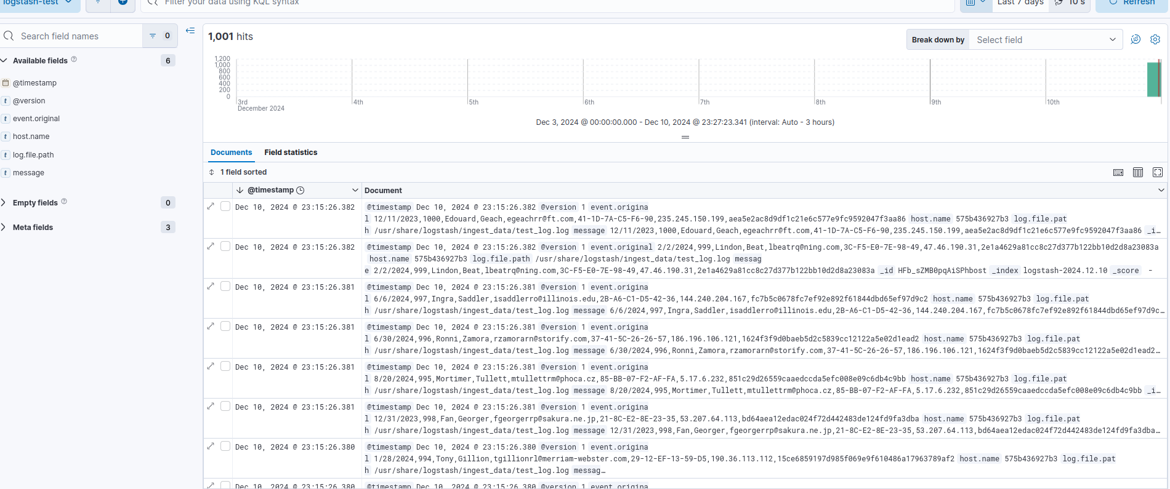Select the first document row checkbox
The height and width of the screenshot is (489, 1170).
click(225, 207)
